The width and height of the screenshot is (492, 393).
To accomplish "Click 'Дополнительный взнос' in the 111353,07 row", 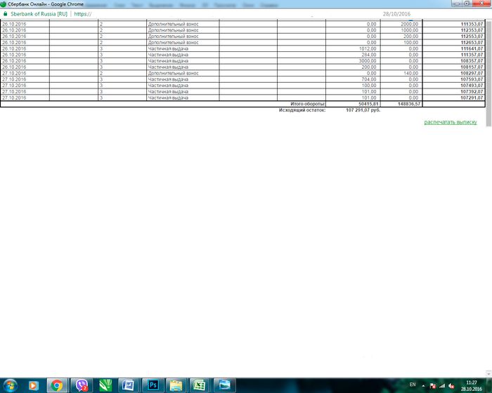I will (173, 24).
